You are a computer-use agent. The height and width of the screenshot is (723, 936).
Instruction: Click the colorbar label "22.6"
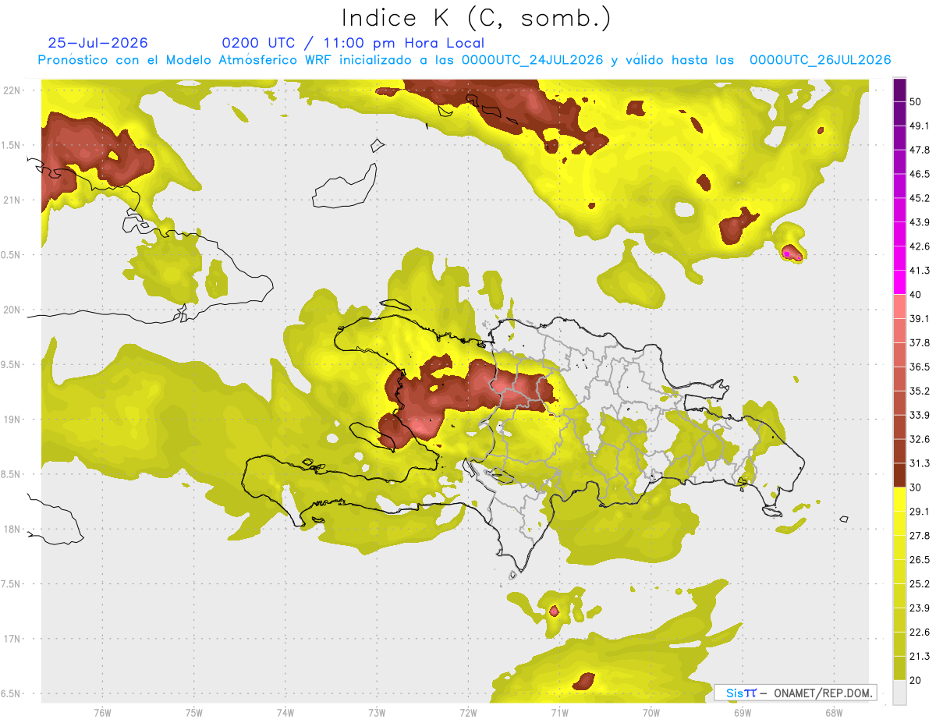919,633
